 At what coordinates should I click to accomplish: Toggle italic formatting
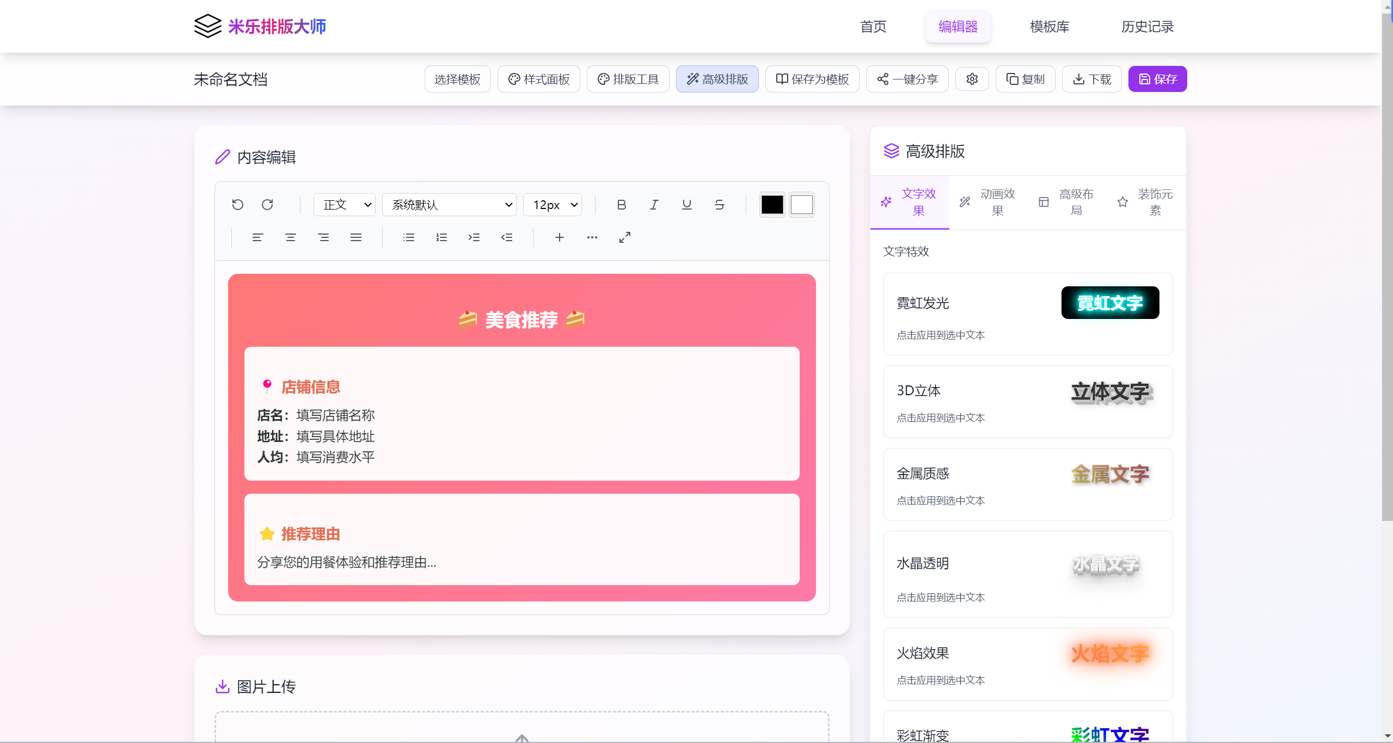[654, 205]
